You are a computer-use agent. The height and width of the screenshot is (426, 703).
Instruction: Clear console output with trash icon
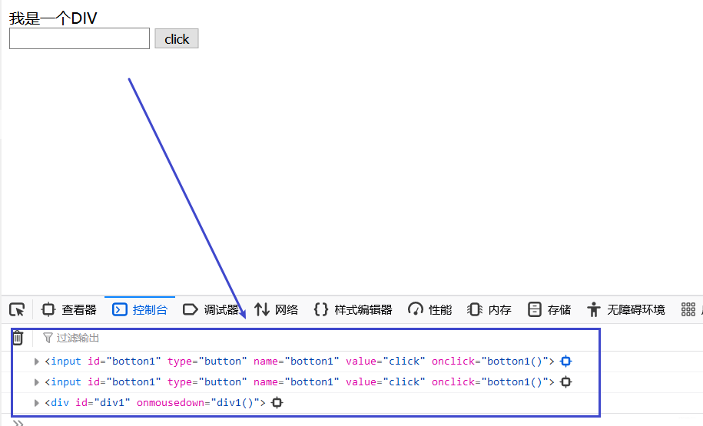point(18,338)
